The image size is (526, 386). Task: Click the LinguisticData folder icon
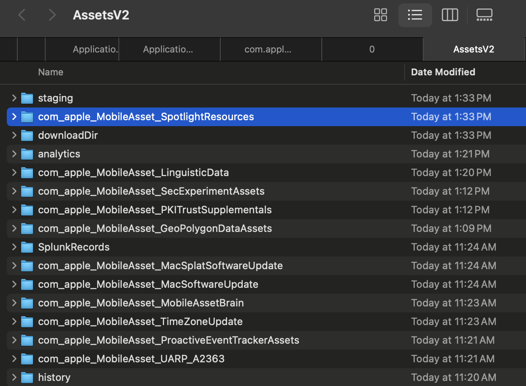coord(27,173)
